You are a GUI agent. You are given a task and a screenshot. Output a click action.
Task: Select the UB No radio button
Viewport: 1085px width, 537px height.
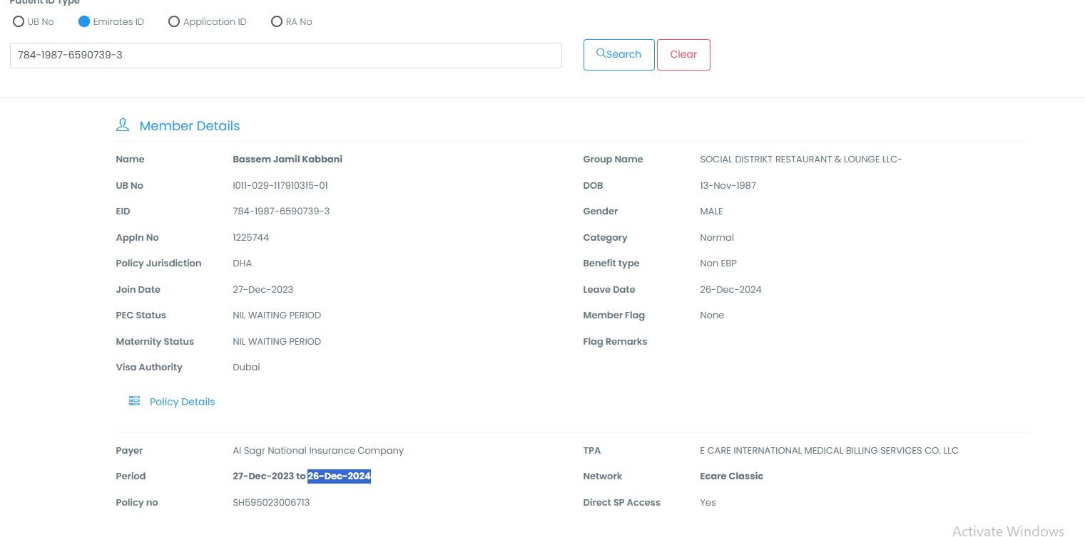(19, 21)
